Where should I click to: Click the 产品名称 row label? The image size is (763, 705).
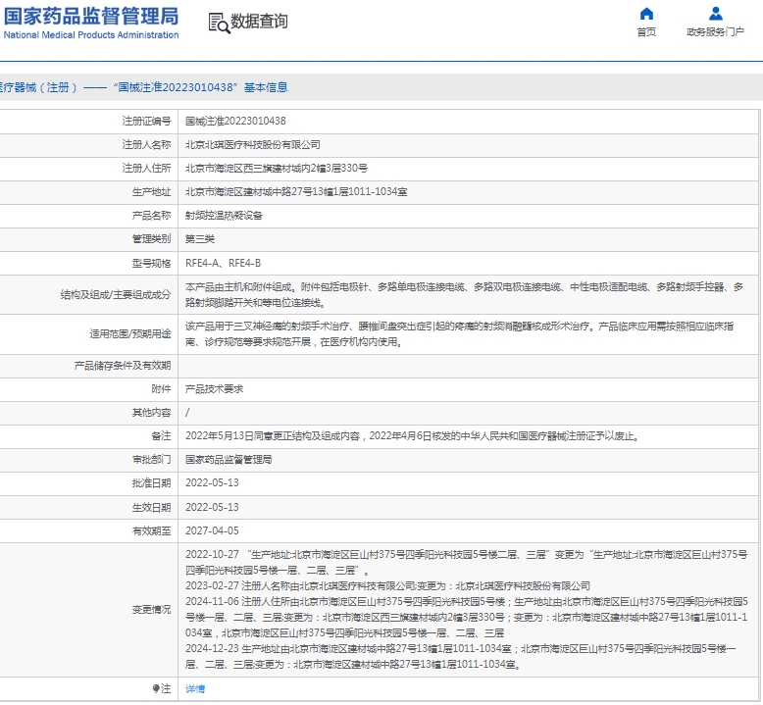click(151, 216)
